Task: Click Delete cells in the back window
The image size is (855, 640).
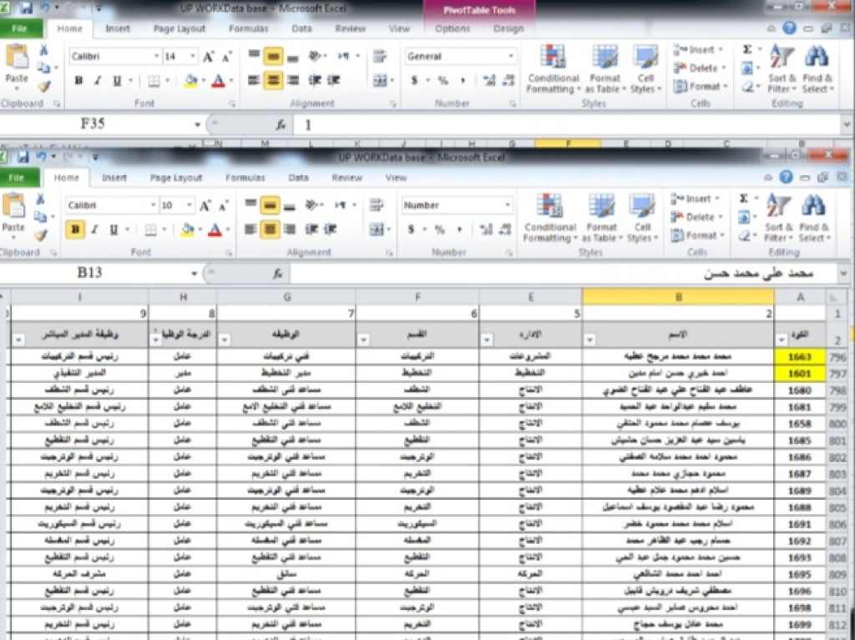Action: click(701, 68)
